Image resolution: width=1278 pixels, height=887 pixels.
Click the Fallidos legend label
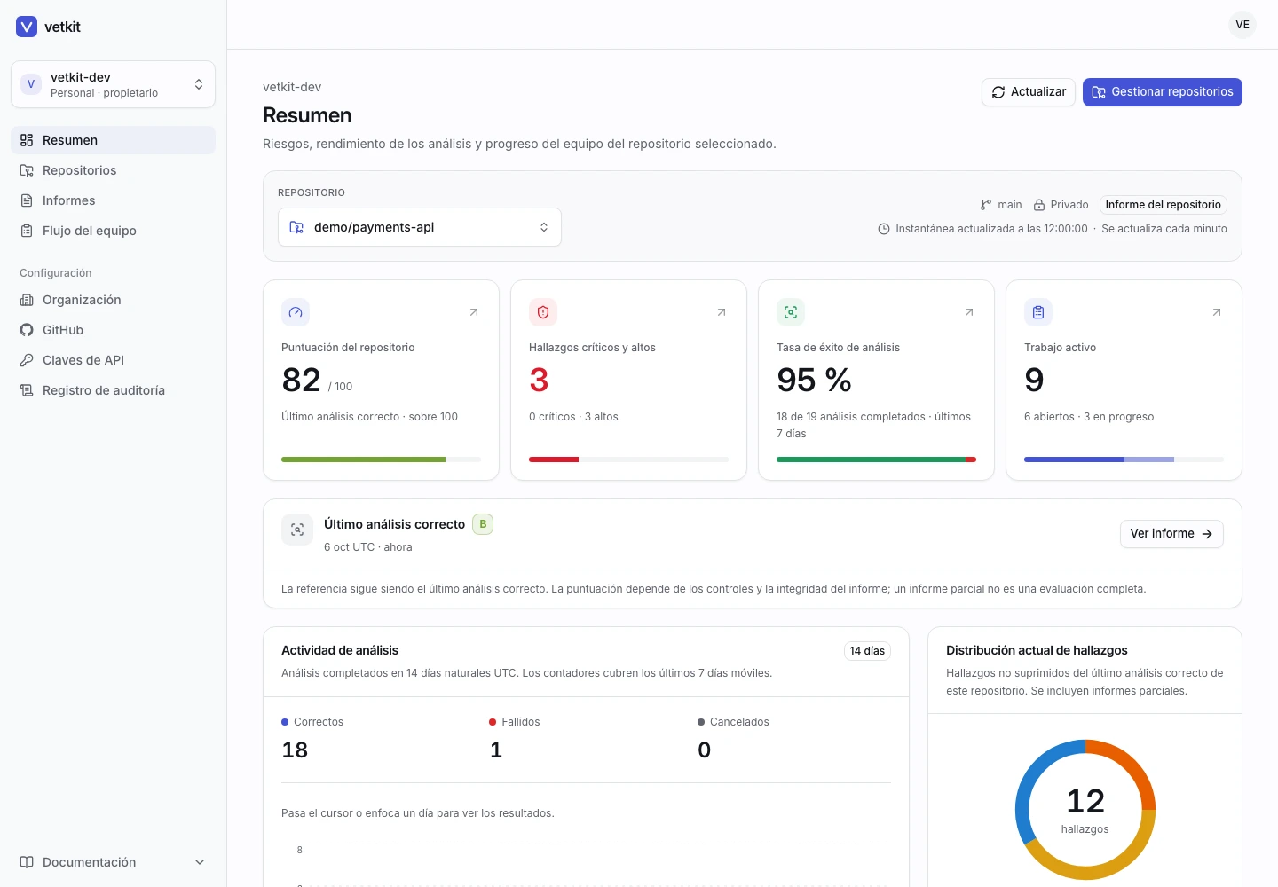(521, 722)
